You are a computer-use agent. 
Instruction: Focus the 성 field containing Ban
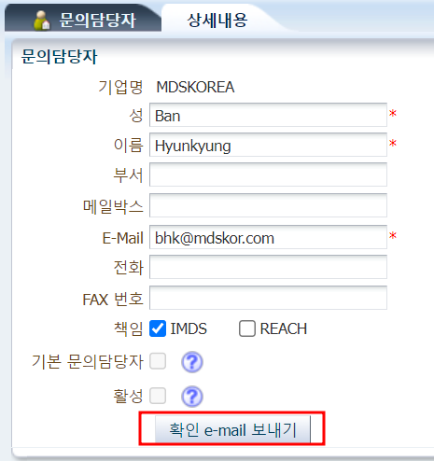268,115
